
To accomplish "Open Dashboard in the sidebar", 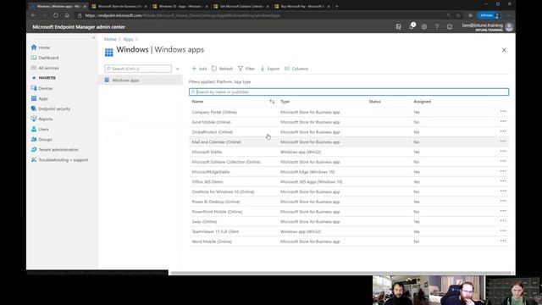I will click(x=45, y=58).
